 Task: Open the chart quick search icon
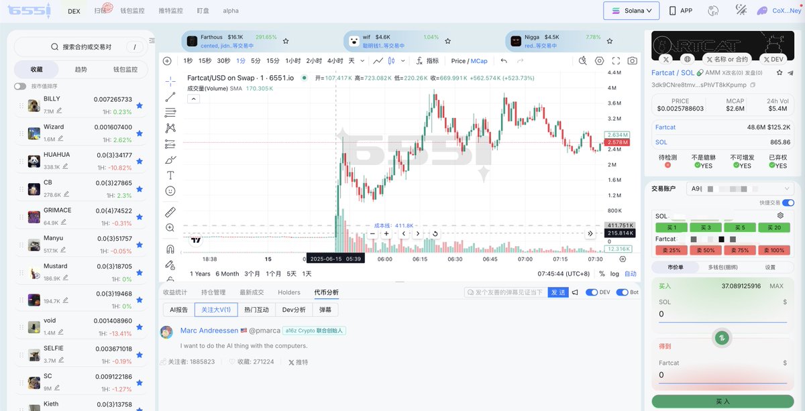coord(582,60)
